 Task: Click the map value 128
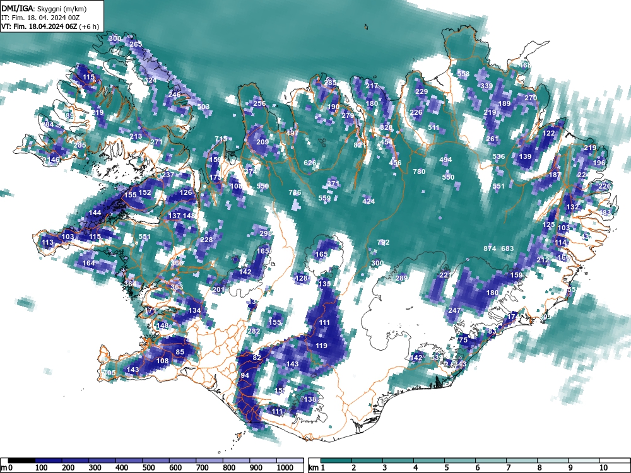[x=301, y=278]
